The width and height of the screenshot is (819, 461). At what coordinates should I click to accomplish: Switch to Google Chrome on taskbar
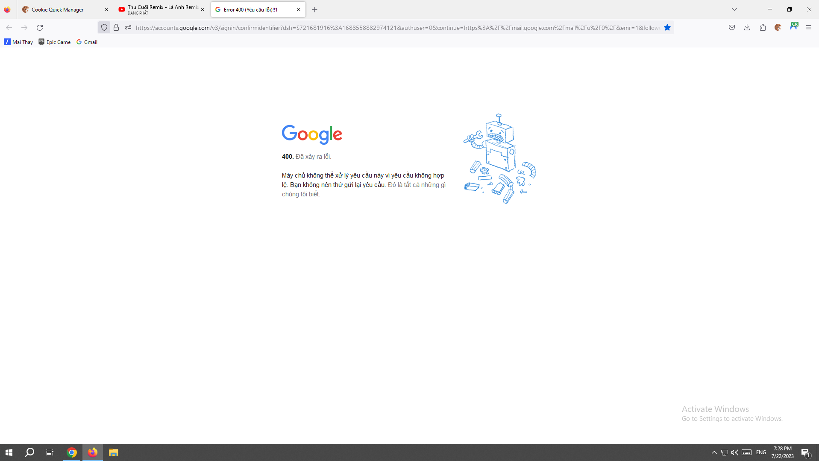coord(72,452)
